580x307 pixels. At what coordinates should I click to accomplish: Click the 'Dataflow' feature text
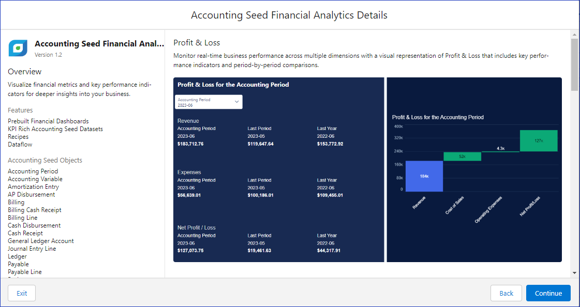pos(20,144)
